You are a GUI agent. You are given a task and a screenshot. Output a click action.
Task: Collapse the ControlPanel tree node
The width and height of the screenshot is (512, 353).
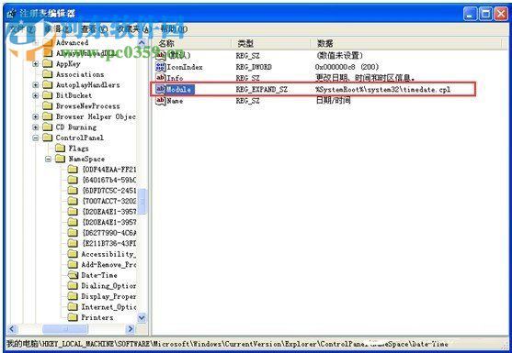[35, 138]
